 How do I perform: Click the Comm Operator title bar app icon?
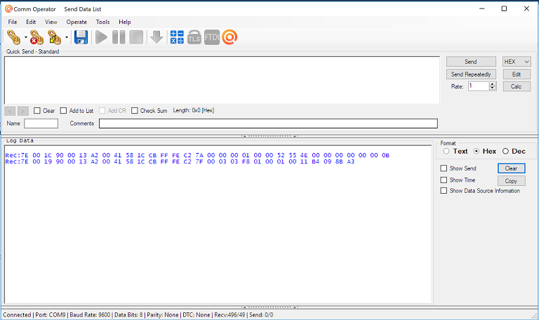(8, 9)
